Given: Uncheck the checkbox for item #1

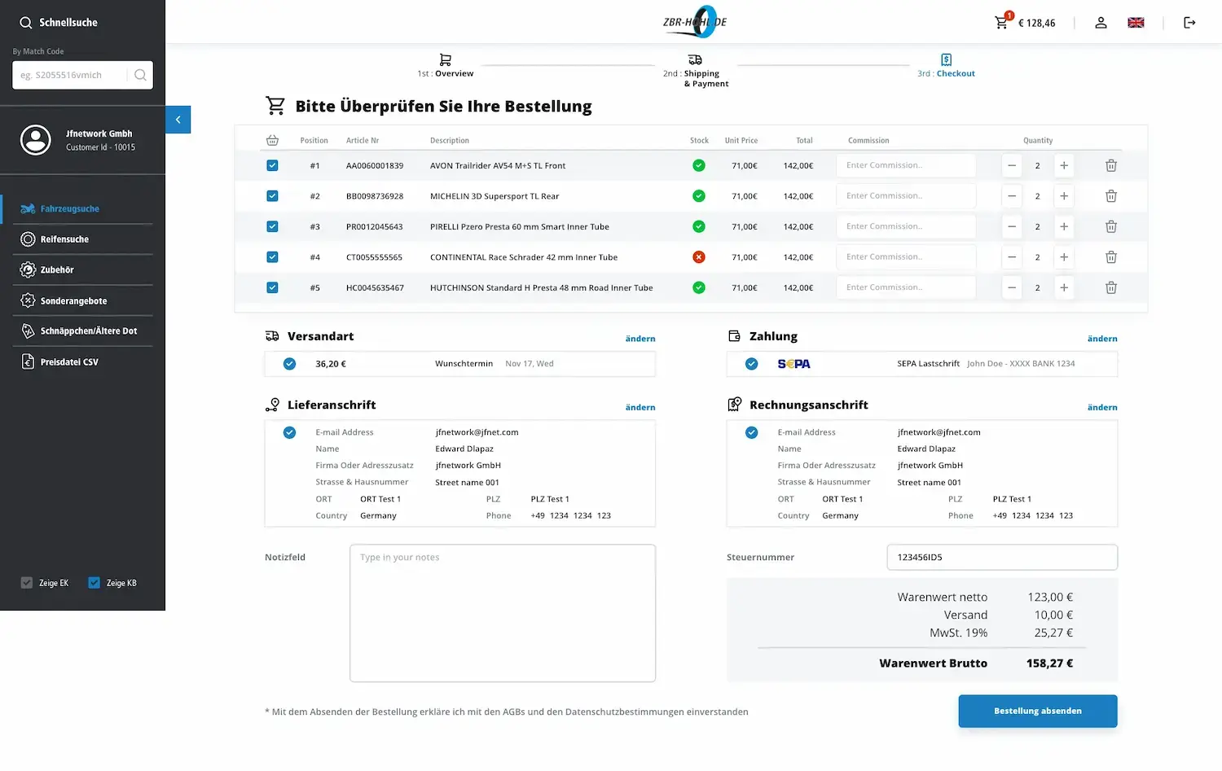Looking at the screenshot, I should pos(272,165).
